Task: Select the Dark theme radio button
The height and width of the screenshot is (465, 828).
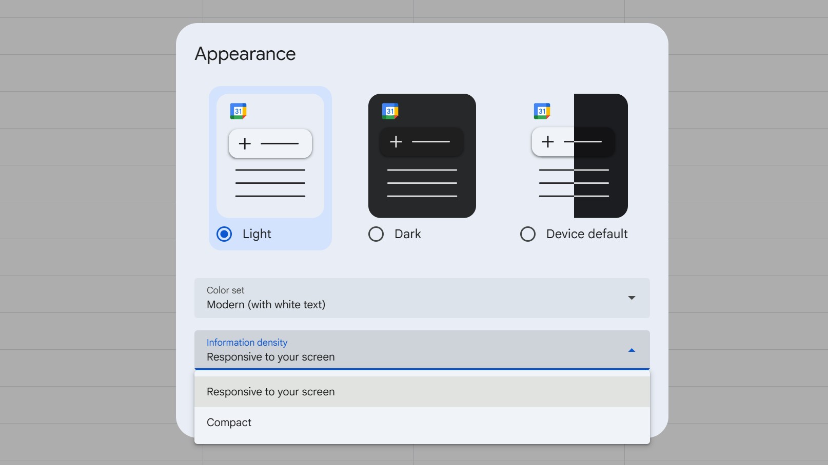Action: pos(376,234)
